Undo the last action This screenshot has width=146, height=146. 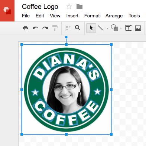point(35,28)
